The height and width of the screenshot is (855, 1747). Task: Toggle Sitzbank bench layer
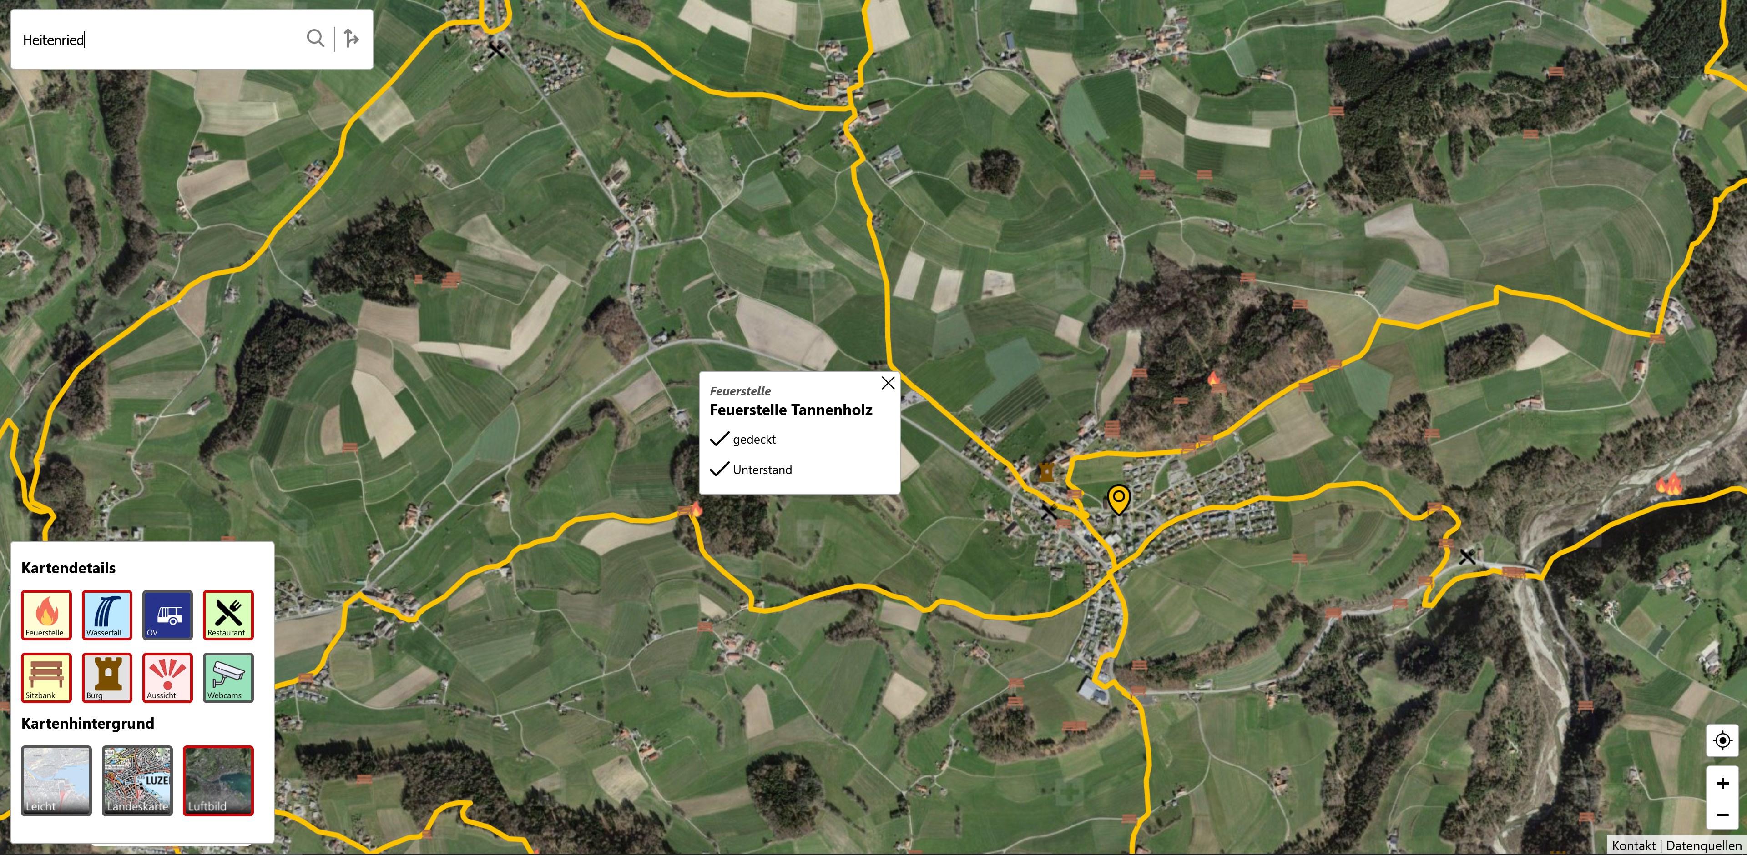(46, 677)
